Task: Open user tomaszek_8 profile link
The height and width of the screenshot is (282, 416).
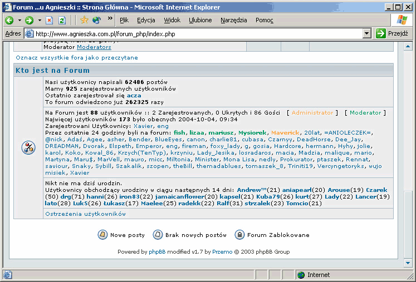Action: click(x=264, y=166)
